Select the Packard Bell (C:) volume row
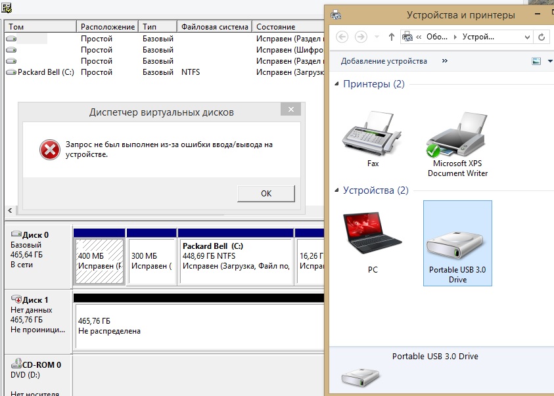 click(x=164, y=72)
